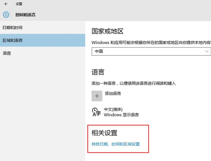This screenshot has height=161, width=211.
Task: Click the language A字 icon
Action: [96, 112]
